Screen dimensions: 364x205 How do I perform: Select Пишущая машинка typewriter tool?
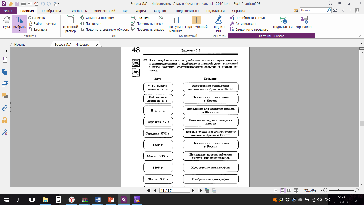pyautogui.click(x=176, y=24)
